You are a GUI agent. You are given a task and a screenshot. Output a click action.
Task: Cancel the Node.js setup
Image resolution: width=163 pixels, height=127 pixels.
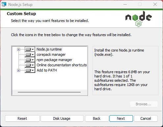(x=146, y=118)
